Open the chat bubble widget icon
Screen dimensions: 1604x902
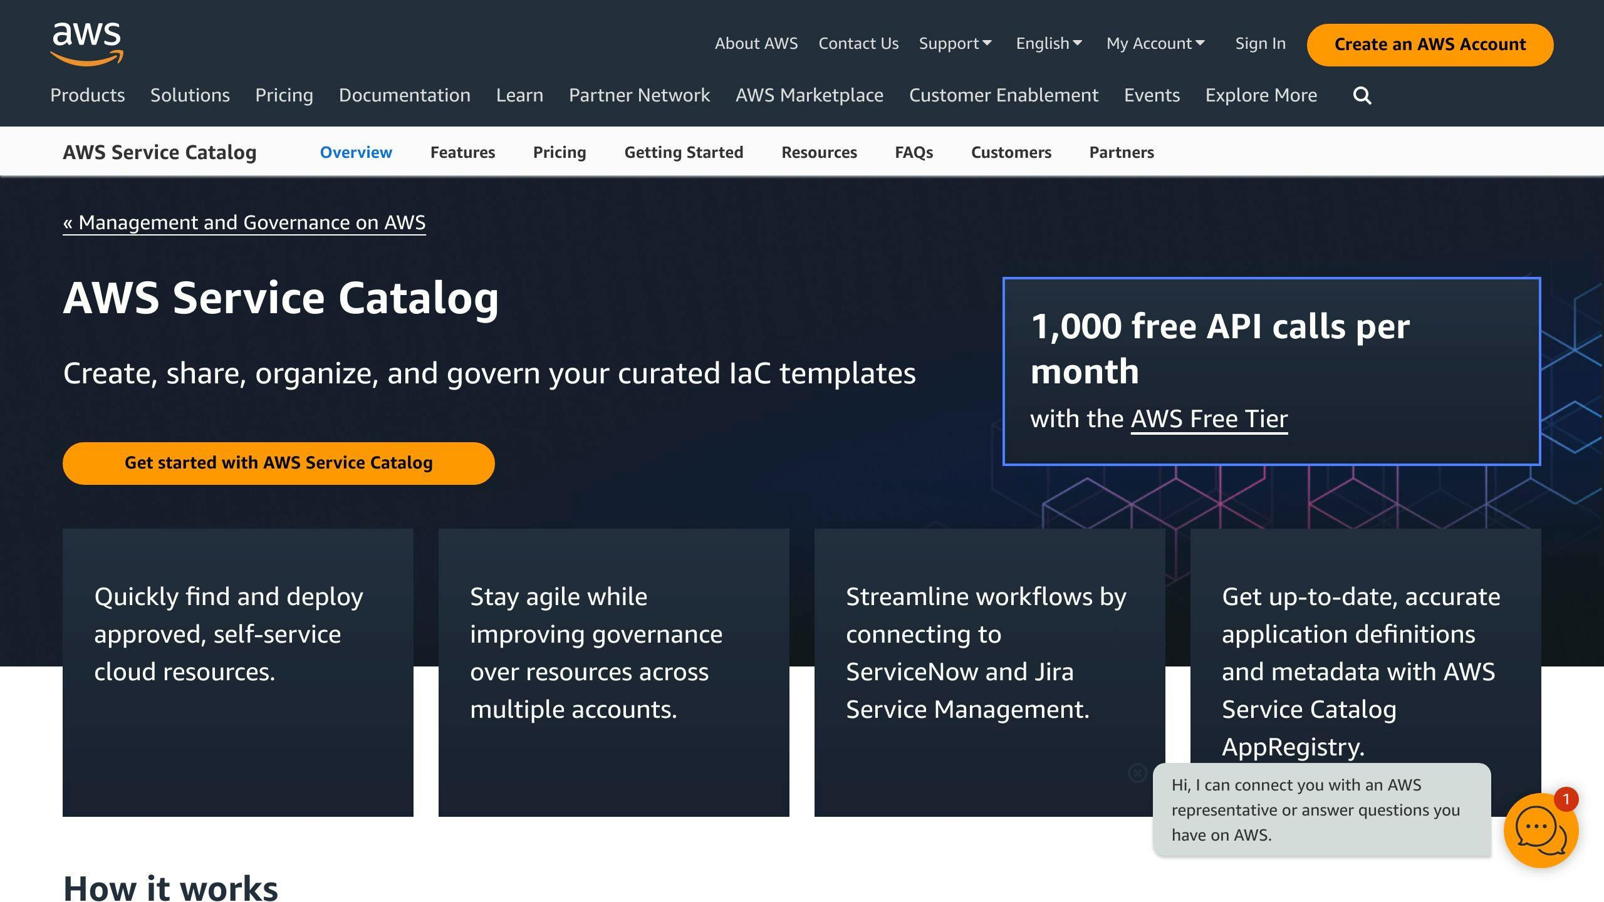1541,830
